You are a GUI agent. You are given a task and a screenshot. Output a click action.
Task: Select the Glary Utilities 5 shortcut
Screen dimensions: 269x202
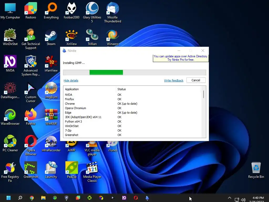[x=92, y=13]
